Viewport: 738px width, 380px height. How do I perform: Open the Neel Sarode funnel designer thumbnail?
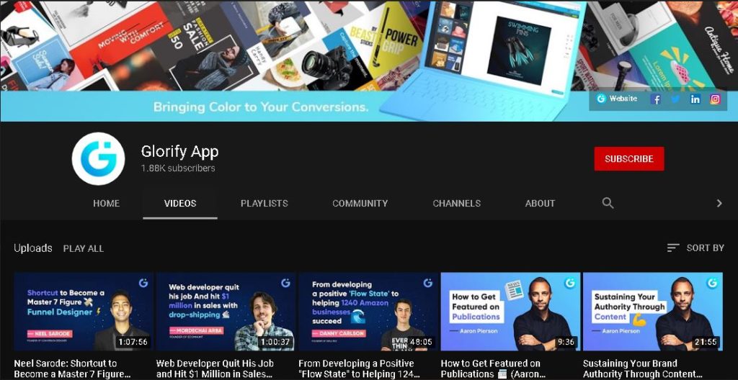point(84,312)
